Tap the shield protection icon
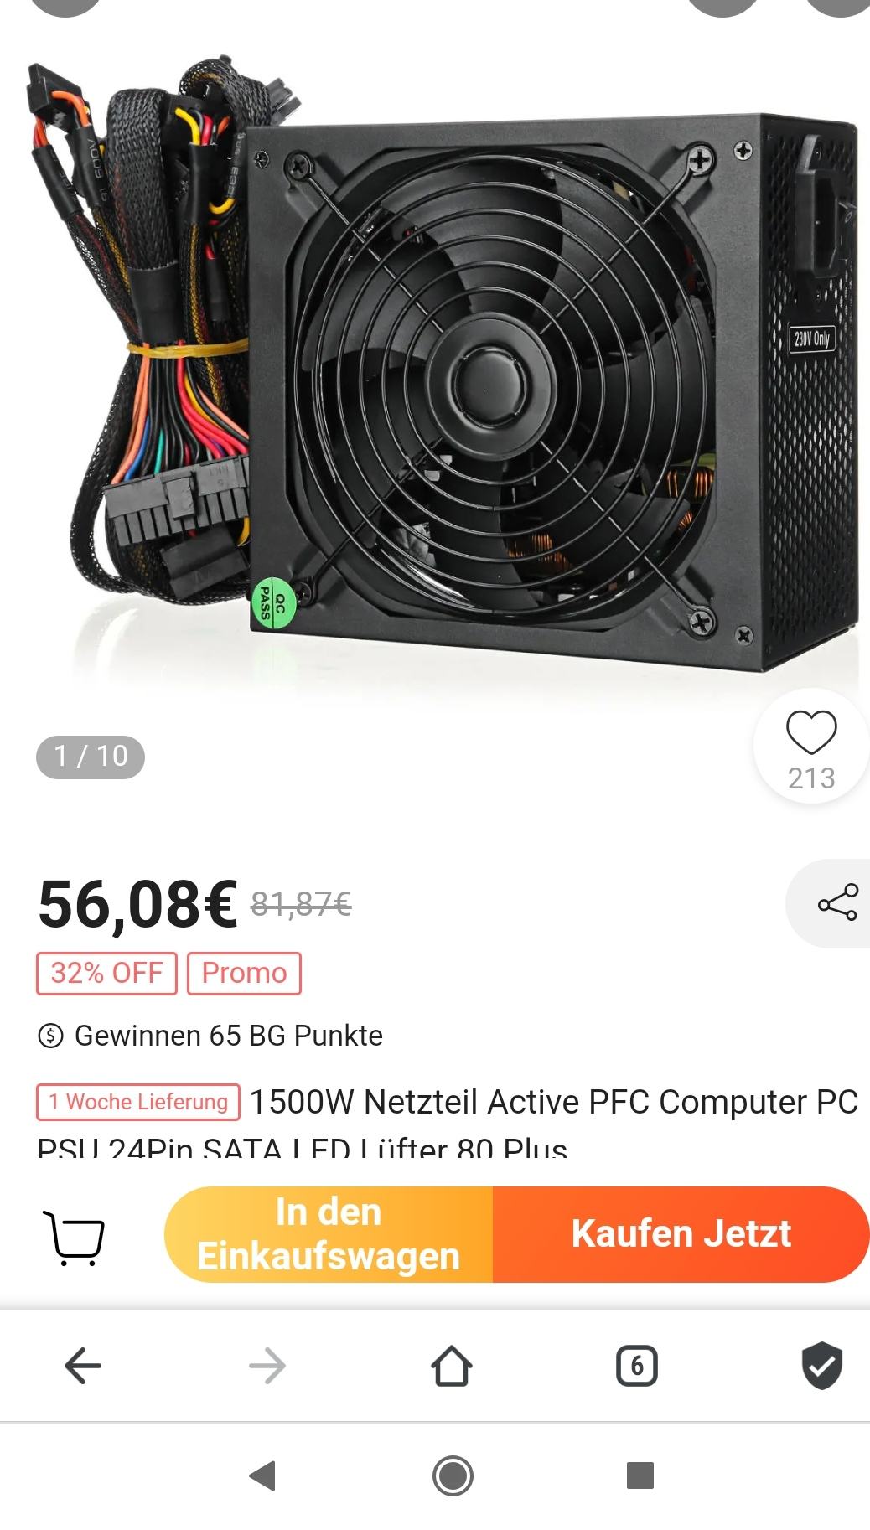The image size is (870, 1530). tap(822, 1366)
